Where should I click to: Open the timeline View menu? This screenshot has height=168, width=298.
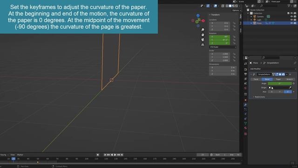pos(13,155)
